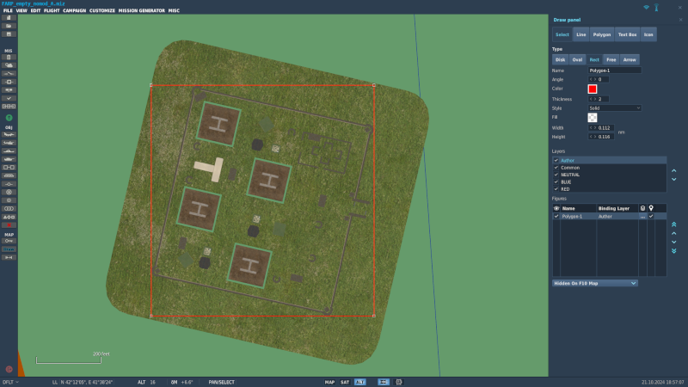Screen dimensions: 688x387
Task: Expand the Hidden On F10 Map dropdown
Action: [x=594, y=283]
